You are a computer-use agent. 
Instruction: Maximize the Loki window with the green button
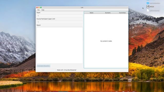tap(41, 7)
